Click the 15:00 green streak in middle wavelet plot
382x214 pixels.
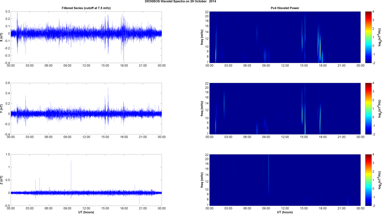tap(305, 120)
